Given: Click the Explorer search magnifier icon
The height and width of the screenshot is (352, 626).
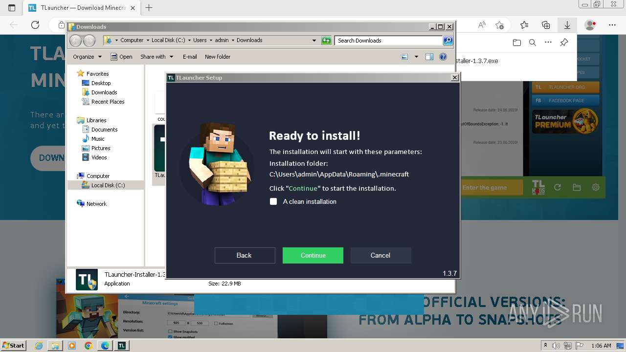Looking at the screenshot, I should 448,41.
